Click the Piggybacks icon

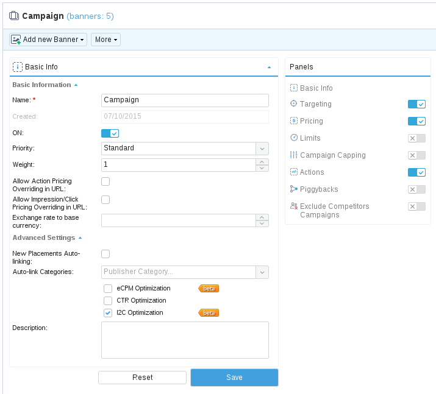coord(294,189)
